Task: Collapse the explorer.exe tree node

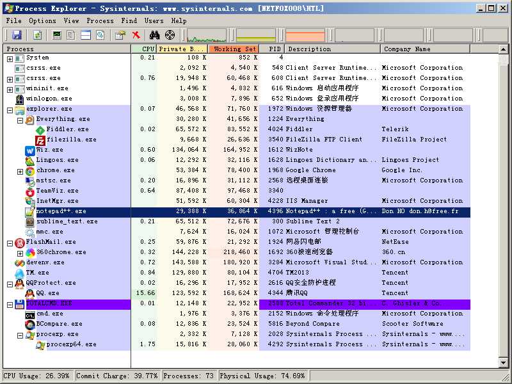Action: [x=10, y=110]
